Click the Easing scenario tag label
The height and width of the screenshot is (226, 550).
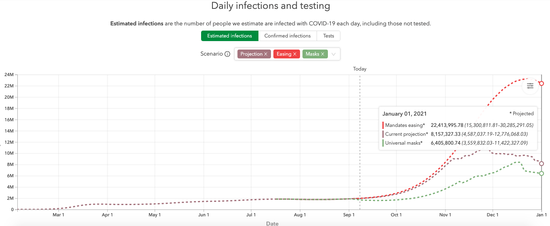pyautogui.click(x=284, y=54)
